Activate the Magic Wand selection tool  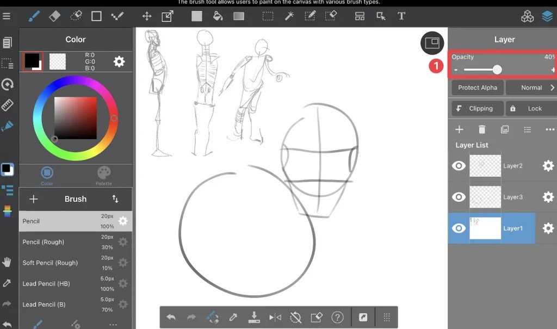coord(289,16)
